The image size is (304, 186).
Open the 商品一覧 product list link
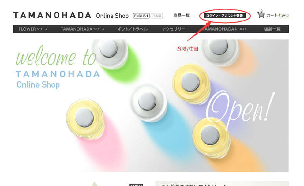(181, 15)
